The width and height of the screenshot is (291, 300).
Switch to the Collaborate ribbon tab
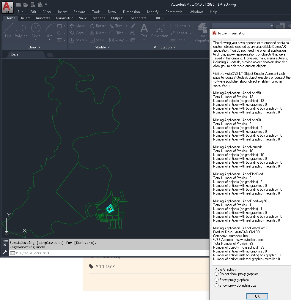[137, 18]
